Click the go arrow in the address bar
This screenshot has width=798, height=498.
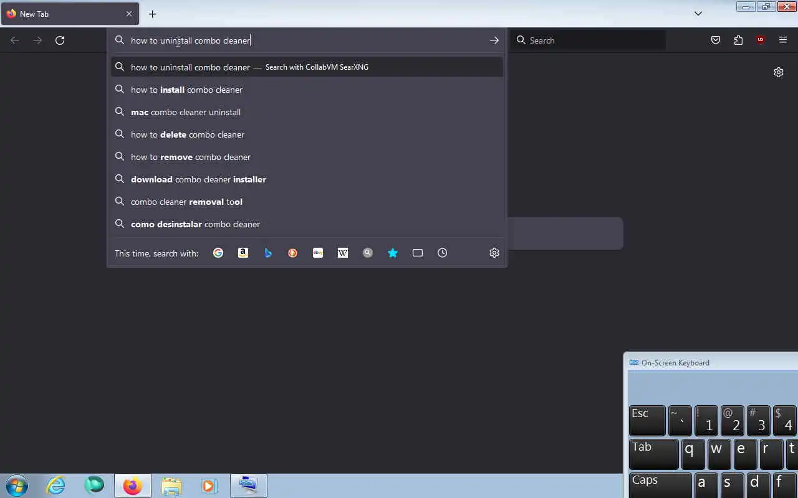[x=494, y=40]
